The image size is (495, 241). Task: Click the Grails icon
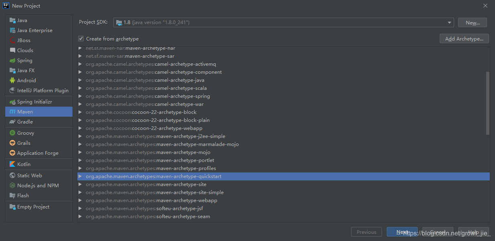point(12,143)
